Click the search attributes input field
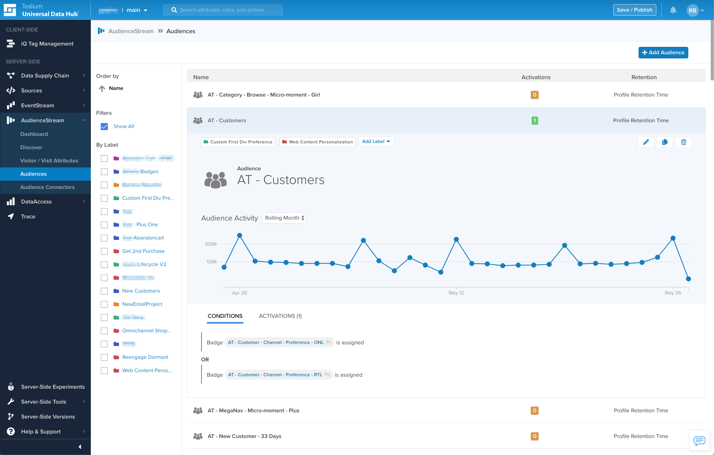The width and height of the screenshot is (714, 455). click(x=223, y=10)
